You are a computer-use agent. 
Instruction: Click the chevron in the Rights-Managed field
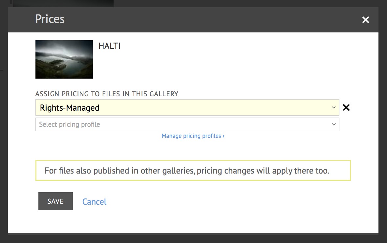(x=333, y=107)
